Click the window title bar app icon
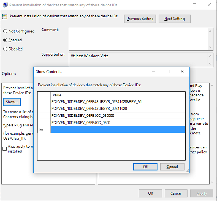Viewport: 217px width, 201px height. pos(5,5)
